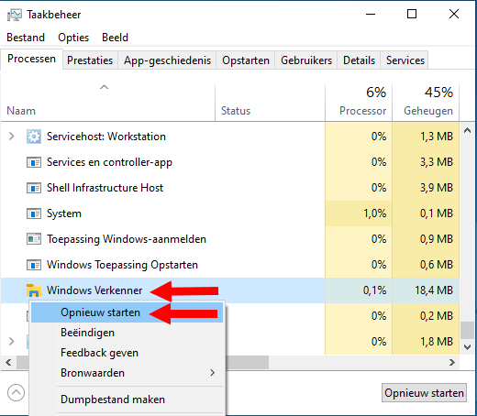Expand the Servicehost: Workstation row
The width and height of the screenshot is (477, 416).
pos(12,137)
